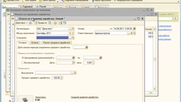Viewport: 181px width, 102px height.
Task: Open Мои задачи in top toolbar
Action: 29,1
